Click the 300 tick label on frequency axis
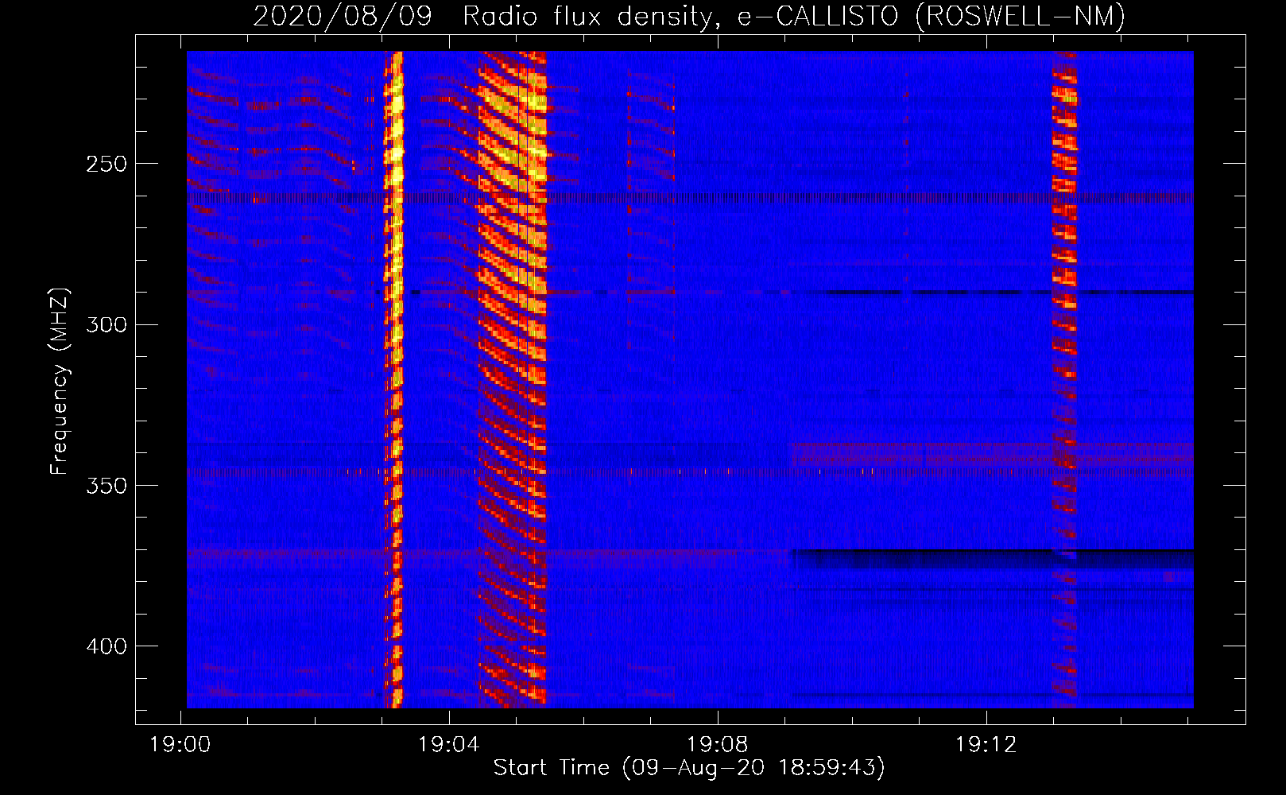The width and height of the screenshot is (1286, 795). click(107, 324)
